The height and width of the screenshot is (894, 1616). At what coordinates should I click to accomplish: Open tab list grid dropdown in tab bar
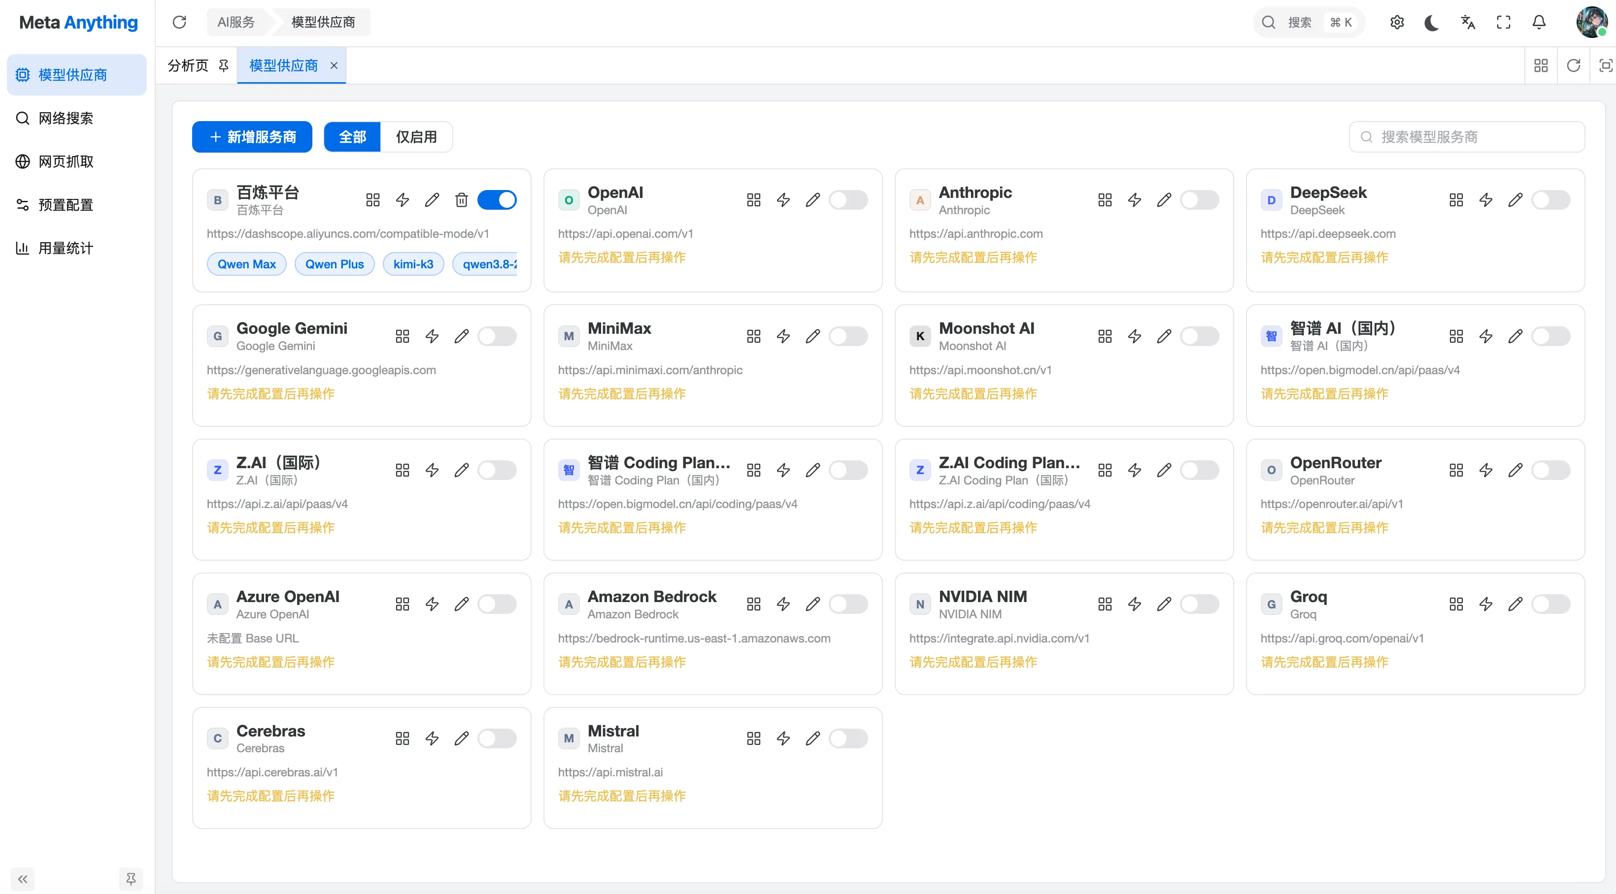coord(1541,65)
